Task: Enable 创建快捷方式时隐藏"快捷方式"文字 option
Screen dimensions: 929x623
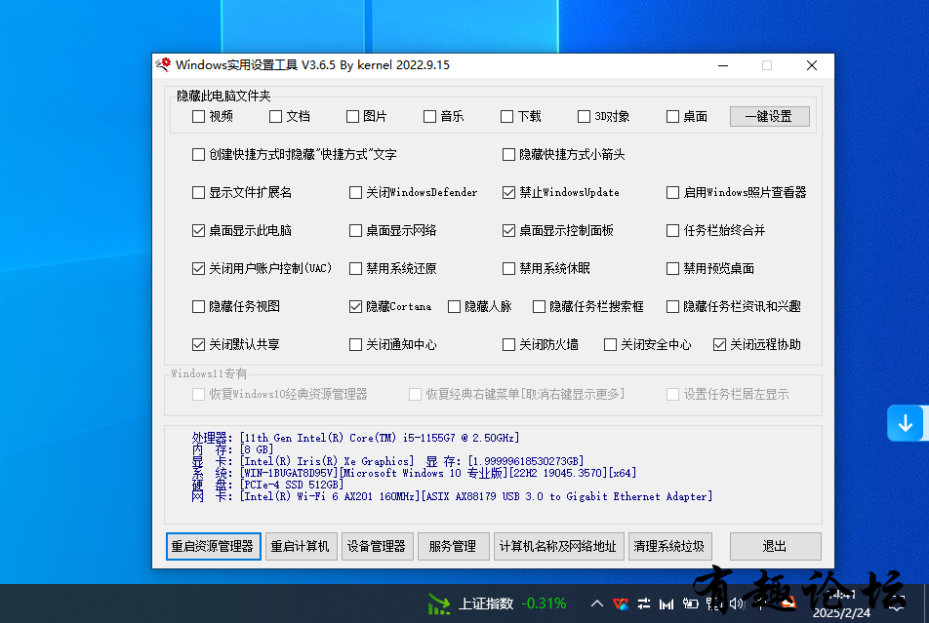Action: [198, 155]
